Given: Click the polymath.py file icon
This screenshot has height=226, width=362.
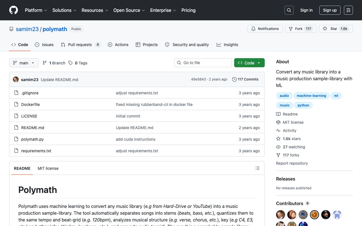Looking at the screenshot, I should [x=16, y=139].
